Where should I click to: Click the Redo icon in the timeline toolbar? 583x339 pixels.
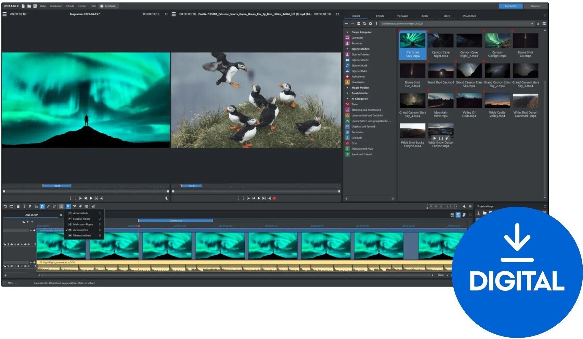point(12,206)
